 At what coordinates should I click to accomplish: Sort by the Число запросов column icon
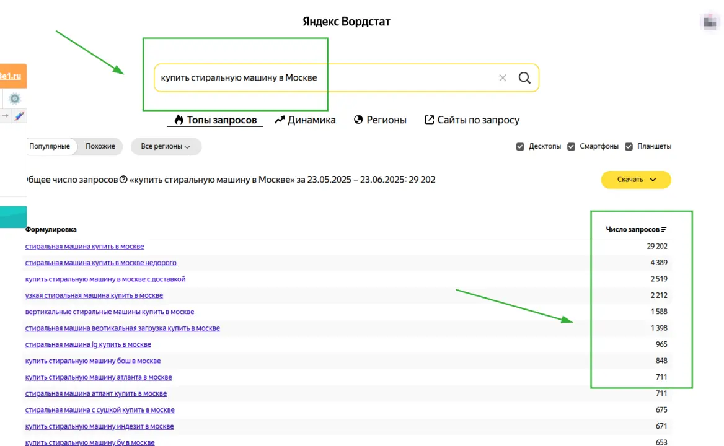[663, 229]
